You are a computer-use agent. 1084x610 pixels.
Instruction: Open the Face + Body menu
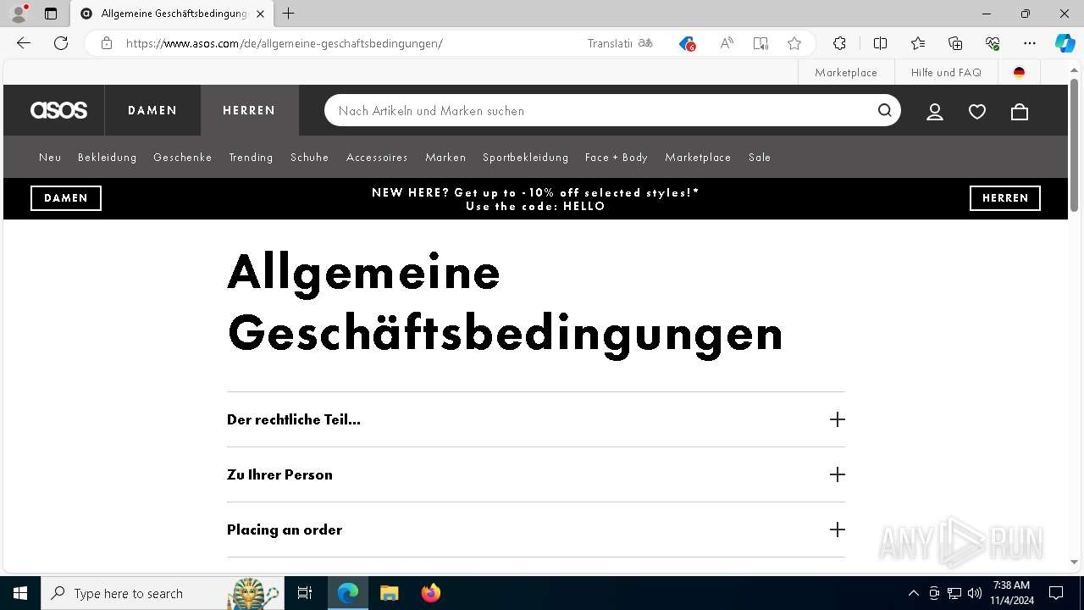617,157
